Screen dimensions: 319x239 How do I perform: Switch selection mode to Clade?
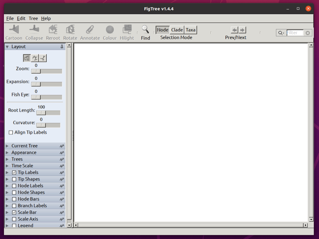(x=177, y=30)
